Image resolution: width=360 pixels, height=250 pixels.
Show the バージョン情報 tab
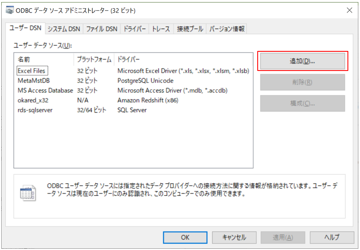(227, 29)
